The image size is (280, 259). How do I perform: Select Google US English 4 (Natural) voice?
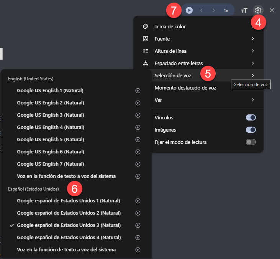pos(51,127)
